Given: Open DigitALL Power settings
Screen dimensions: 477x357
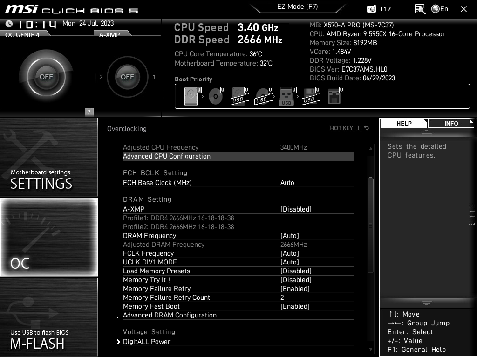Looking at the screenshot, I should pyautogui.click(x=147, y=341).
